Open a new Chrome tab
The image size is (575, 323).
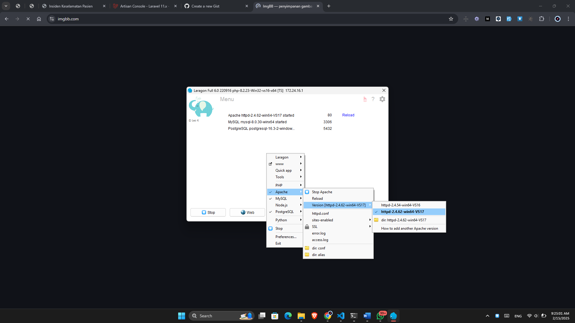pos(329,6)
